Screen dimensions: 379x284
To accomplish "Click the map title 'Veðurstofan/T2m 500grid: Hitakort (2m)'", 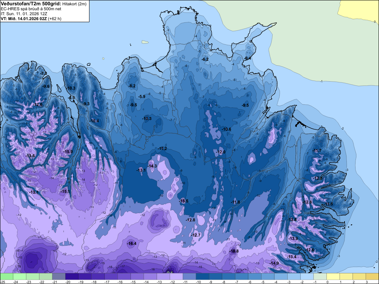I will pos(44,4).
